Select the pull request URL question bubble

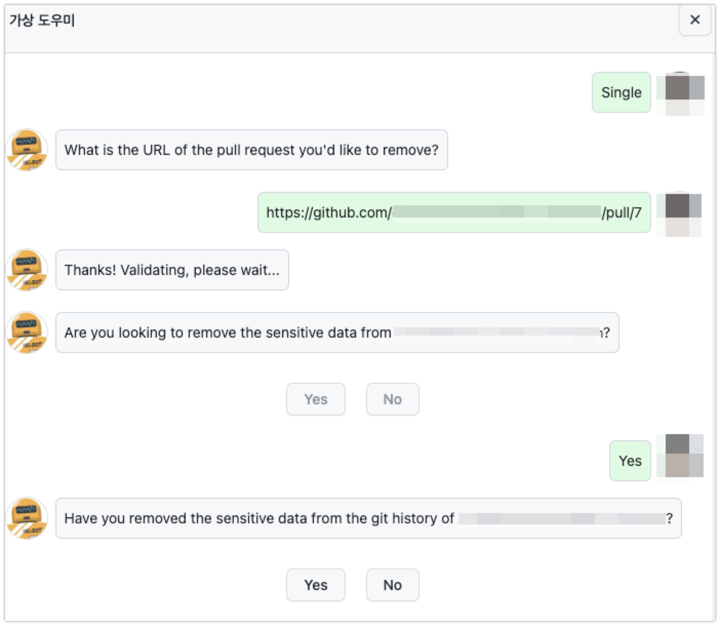251,150
